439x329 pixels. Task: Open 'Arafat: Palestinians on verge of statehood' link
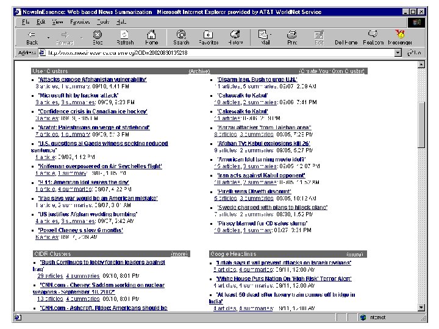coord(94,127)
